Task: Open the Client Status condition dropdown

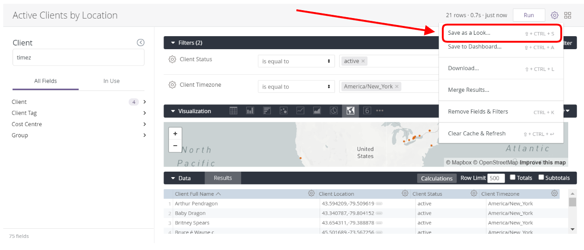Action: (296, 61)
